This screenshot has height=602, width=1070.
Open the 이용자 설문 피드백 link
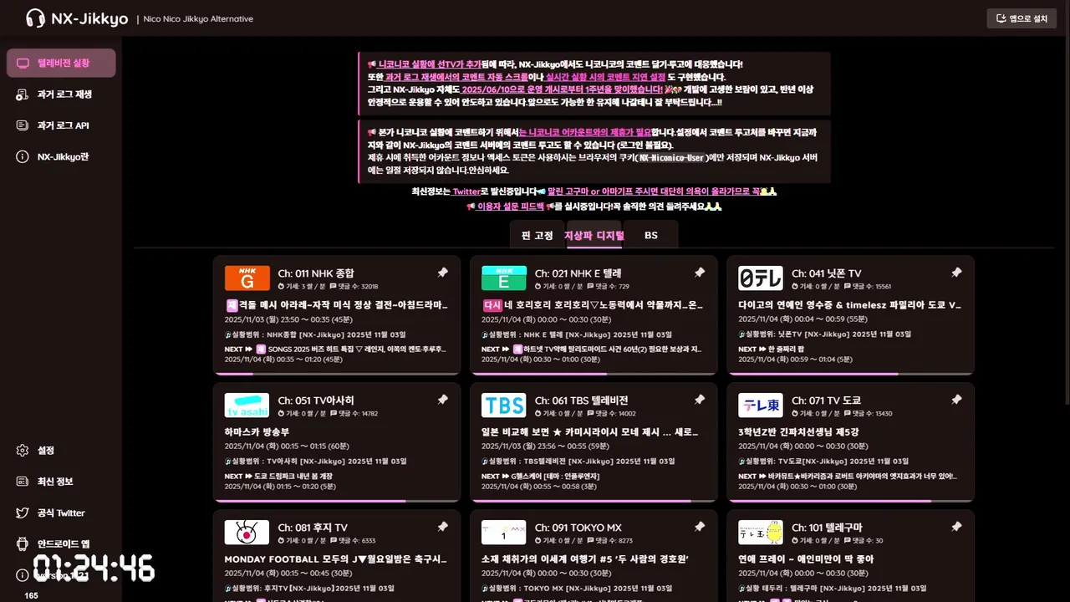click(510, 207)
